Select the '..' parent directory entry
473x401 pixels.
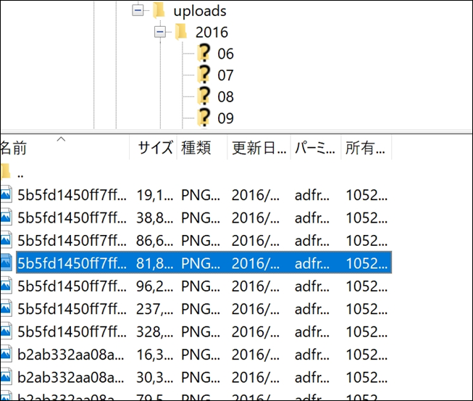(20, 175)
